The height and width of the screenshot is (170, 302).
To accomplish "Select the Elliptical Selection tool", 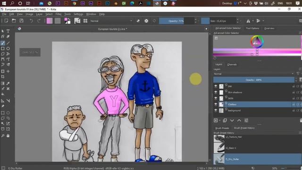I will point(8,113).
